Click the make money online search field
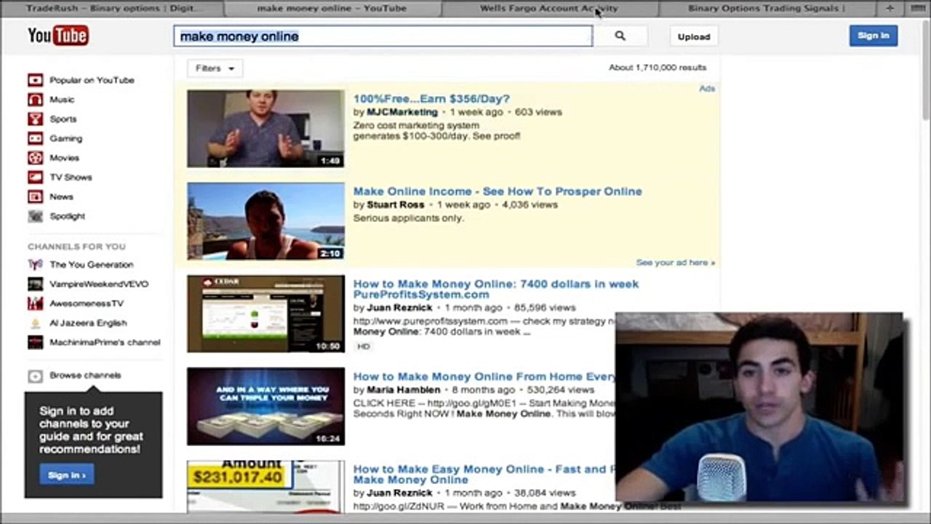 coord(383,36)
